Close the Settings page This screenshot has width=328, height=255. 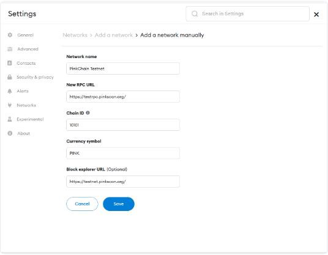[316, 14]
